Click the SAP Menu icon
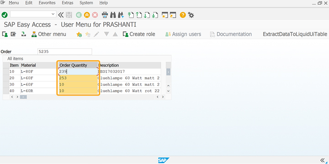This screenshot has width=329, height=164. (x=13, y=34)
